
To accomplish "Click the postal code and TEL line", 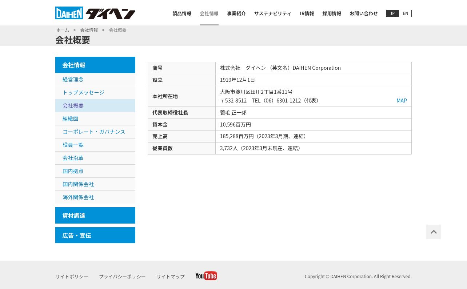I will coord(270,101).
